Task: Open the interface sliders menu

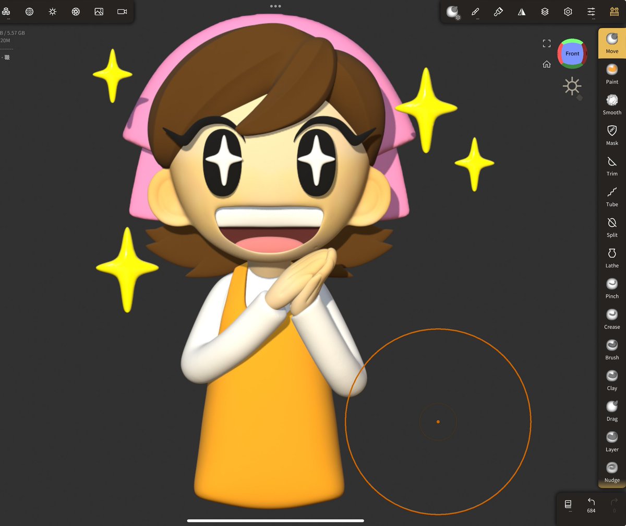Action: coord(591,11)
